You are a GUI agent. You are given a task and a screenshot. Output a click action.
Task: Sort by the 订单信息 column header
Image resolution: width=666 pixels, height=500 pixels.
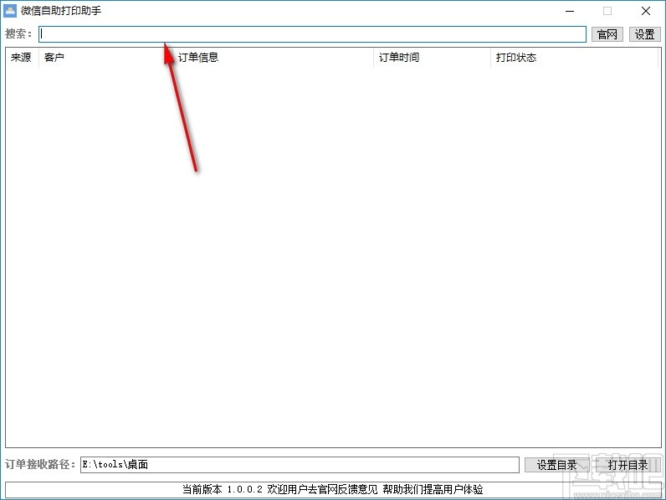[x=273, y=58]
